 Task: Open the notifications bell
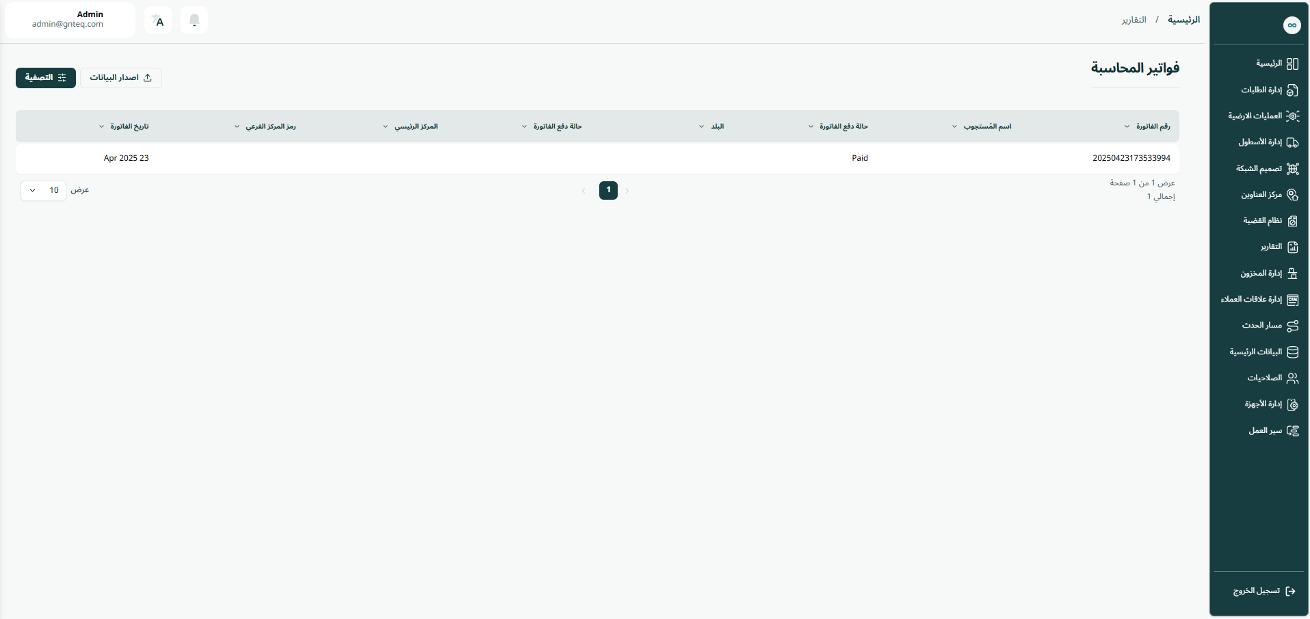pyautogui.click(x=194, y=21)
